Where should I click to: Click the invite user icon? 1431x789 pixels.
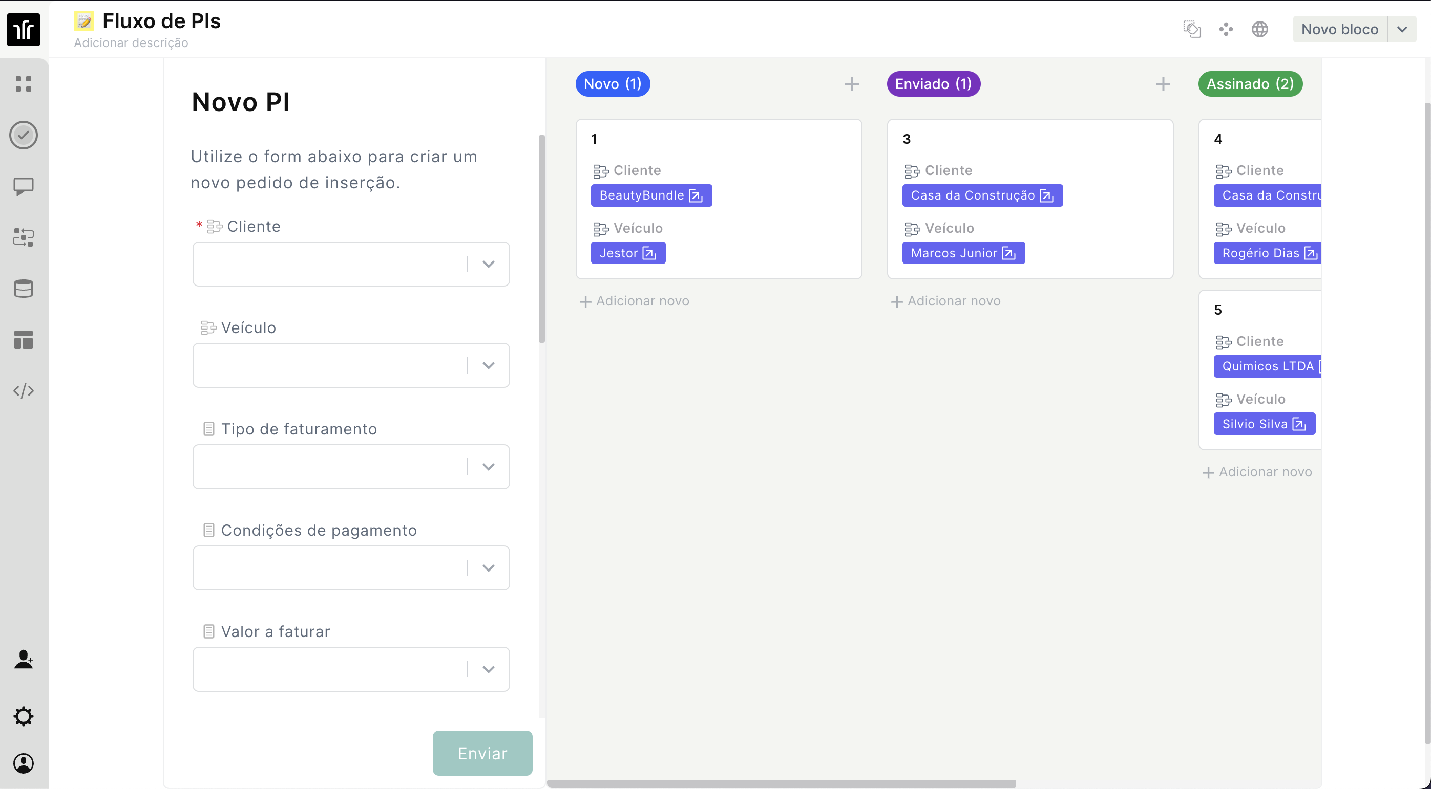(x=24, y=659)
